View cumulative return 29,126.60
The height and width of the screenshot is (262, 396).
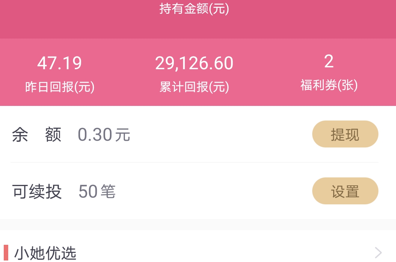click(x=194, y=63)
